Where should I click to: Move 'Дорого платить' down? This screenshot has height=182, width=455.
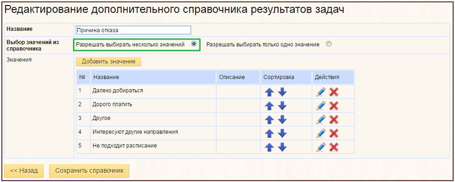[282, 106]
